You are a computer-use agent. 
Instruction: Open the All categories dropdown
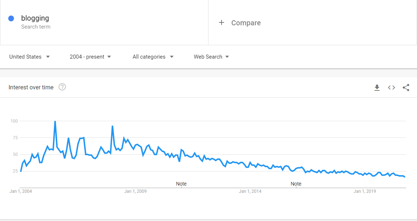point(153,56)
